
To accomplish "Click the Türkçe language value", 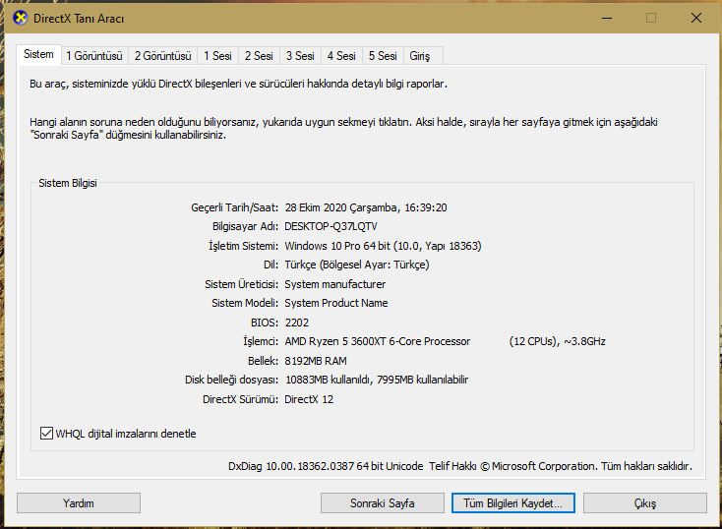I will pyautogui.click(x=357, y=264).
